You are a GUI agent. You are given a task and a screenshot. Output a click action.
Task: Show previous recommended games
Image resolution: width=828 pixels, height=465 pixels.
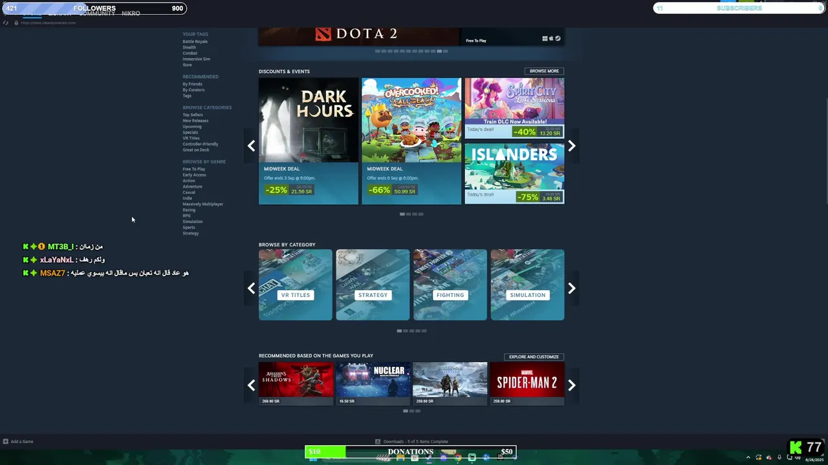(x=251, y=386)
